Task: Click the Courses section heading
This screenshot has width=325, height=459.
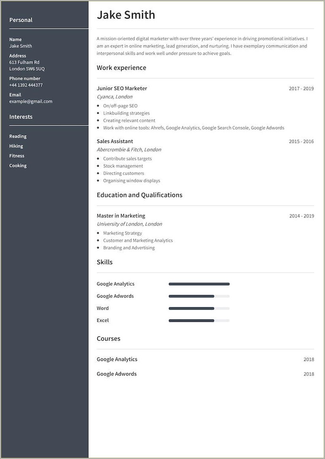Action: [108, 338]
